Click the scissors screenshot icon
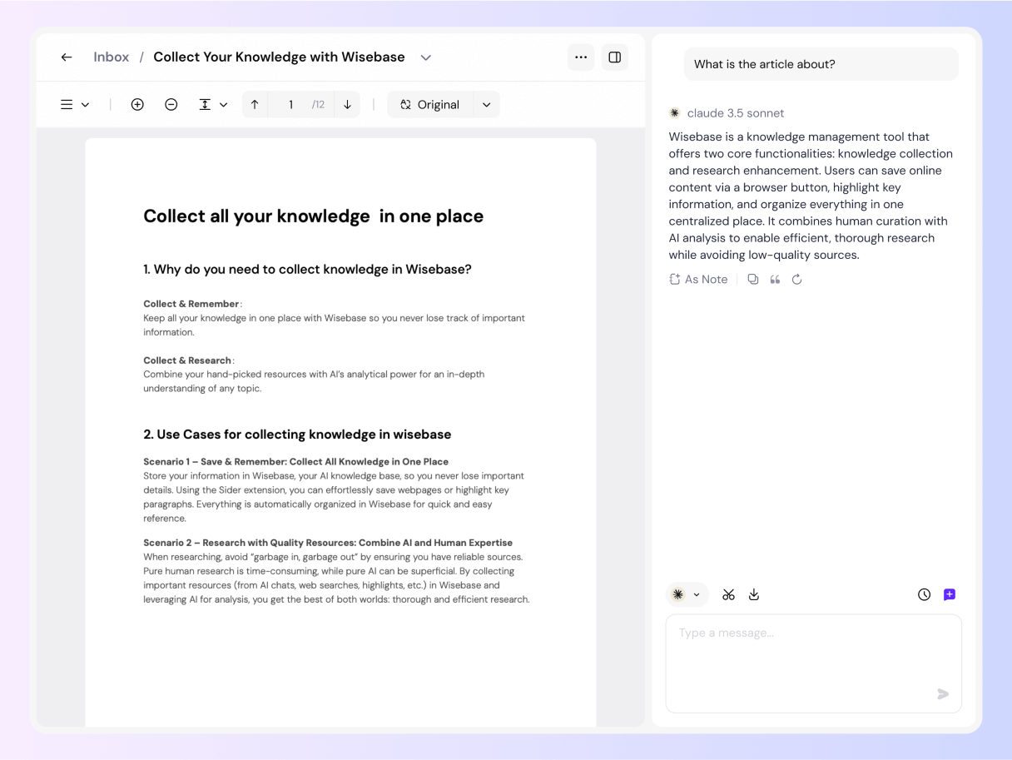1012x760 pixels. coord(729,594)
